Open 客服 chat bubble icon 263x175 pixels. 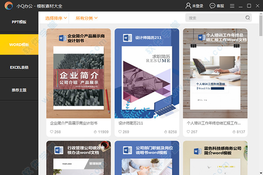click(212, 6)
